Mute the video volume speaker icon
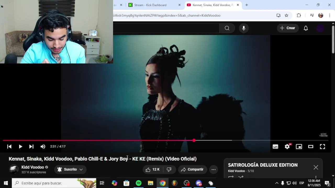335x188 pixels. (43, 146)
